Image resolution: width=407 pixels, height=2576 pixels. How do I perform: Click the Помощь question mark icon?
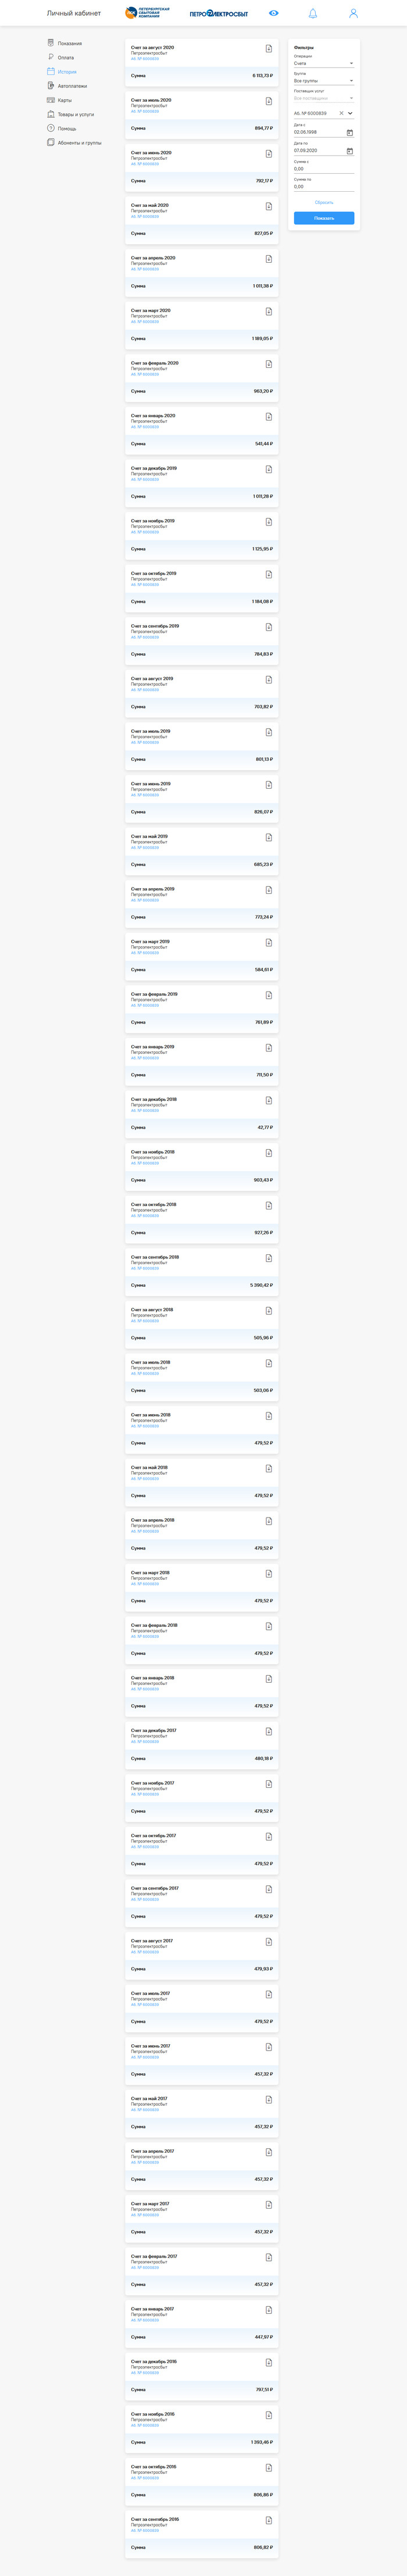(x=51, y=128)
